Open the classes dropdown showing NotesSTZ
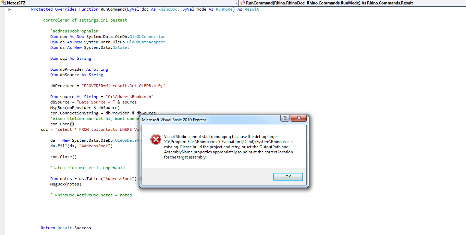The height and width of the screenshot is (235, 466). pos(236,3)
